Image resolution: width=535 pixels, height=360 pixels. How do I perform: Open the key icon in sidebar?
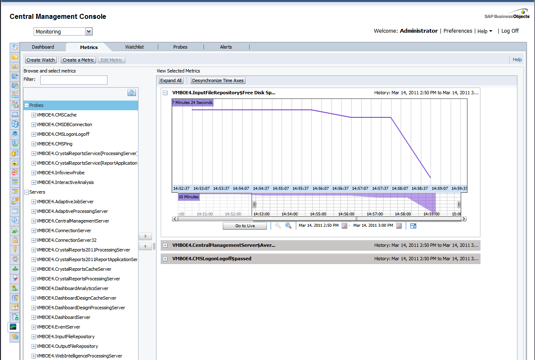pos(15,249)
